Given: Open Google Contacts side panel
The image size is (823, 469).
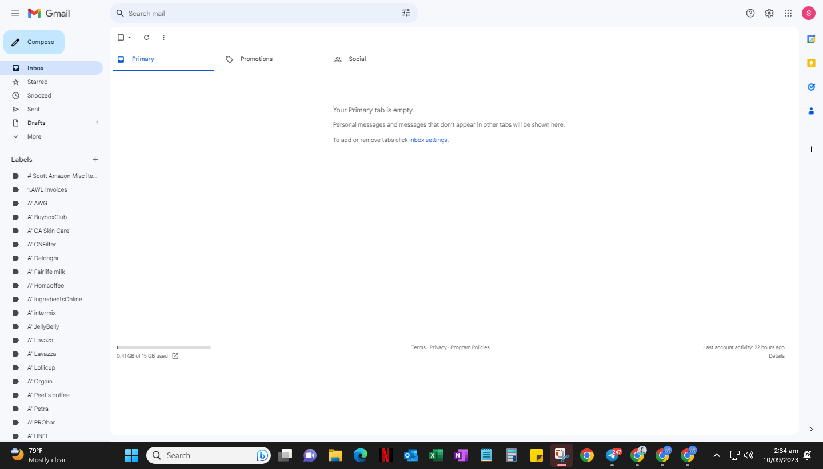Looking at the screenshot, I should click(811, 111).
